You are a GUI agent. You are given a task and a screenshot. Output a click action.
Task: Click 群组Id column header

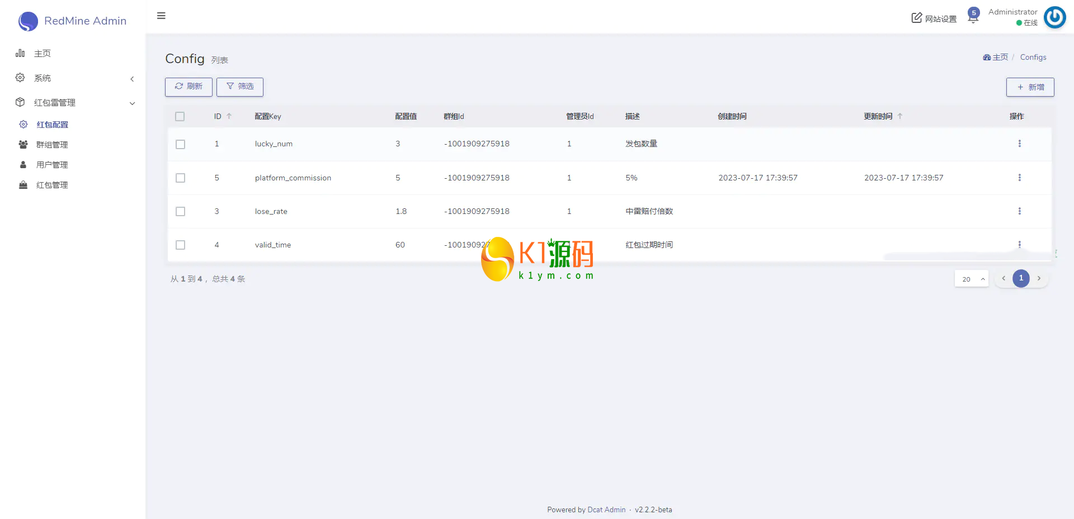click(x=454, y=116)
